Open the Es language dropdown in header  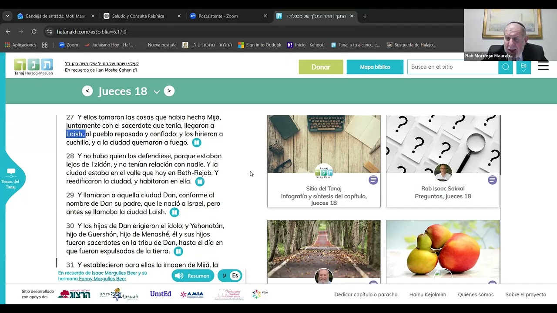point(523,67)
